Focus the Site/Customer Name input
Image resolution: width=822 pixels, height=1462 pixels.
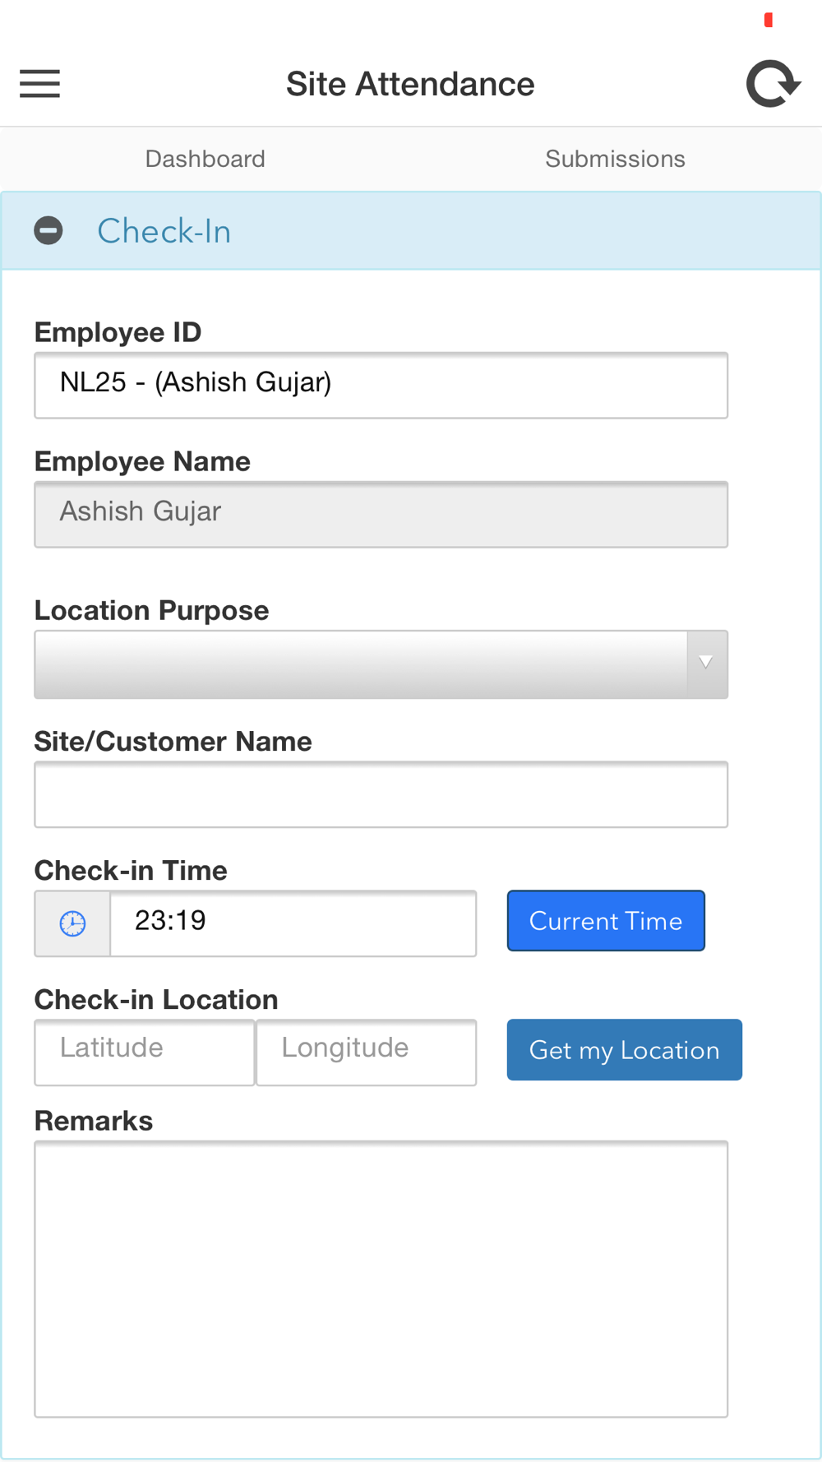(x=381, y=794)
